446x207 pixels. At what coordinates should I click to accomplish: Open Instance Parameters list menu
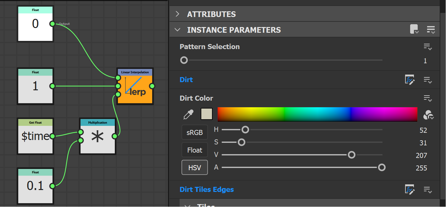pos(431,30)
